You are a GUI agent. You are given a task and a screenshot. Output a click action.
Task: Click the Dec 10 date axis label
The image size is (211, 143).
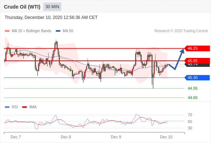click(x=166, y=137)
